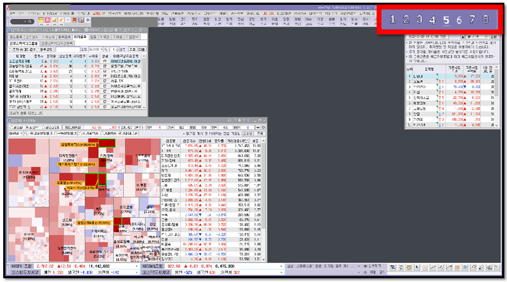Open the calculator grid toolbar icon
This screenshot has height=282, width=507.
(81, 20)
